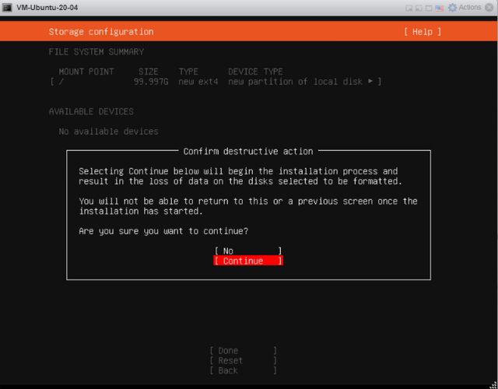Click the 'new ext4' type cell
498x389 pixels.
coord(198,82)
